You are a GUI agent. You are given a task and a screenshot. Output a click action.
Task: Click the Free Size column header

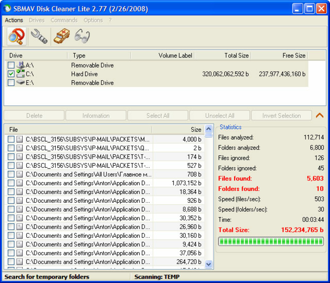279,55
